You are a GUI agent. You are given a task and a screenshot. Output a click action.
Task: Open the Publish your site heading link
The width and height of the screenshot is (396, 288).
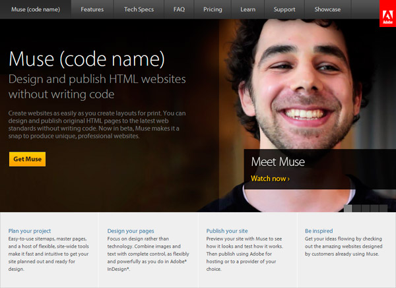coord(226,231)
